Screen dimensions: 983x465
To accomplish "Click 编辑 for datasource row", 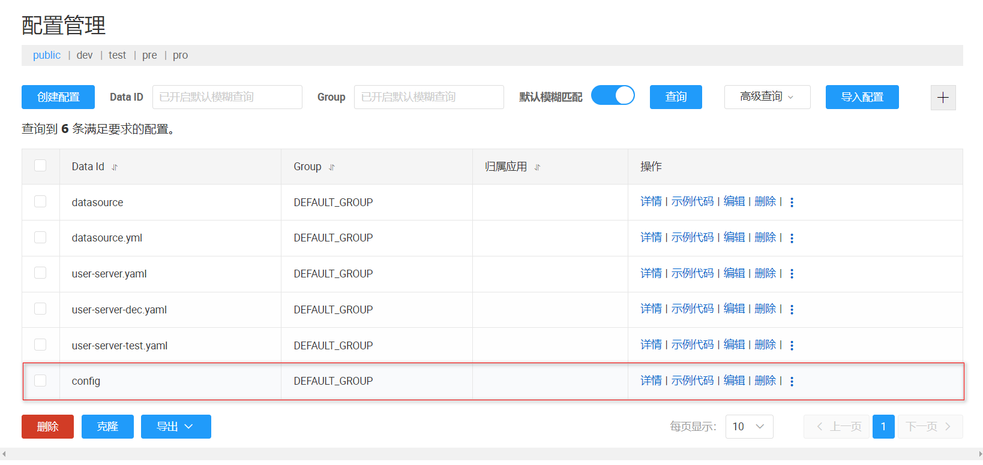I will coord(734,201).
